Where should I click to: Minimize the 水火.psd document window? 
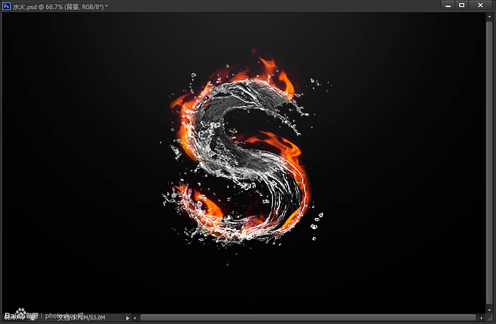click(448, 6)
